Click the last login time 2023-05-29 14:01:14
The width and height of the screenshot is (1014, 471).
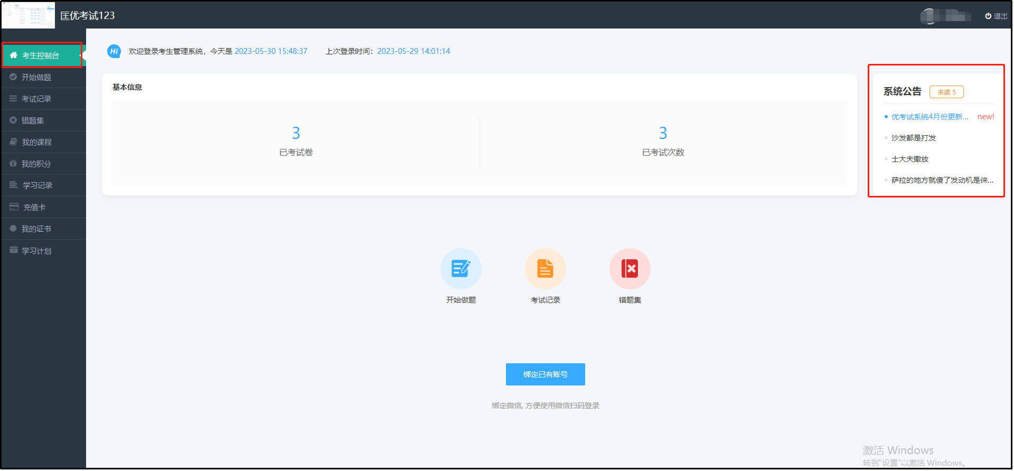[x=414, y=51]
